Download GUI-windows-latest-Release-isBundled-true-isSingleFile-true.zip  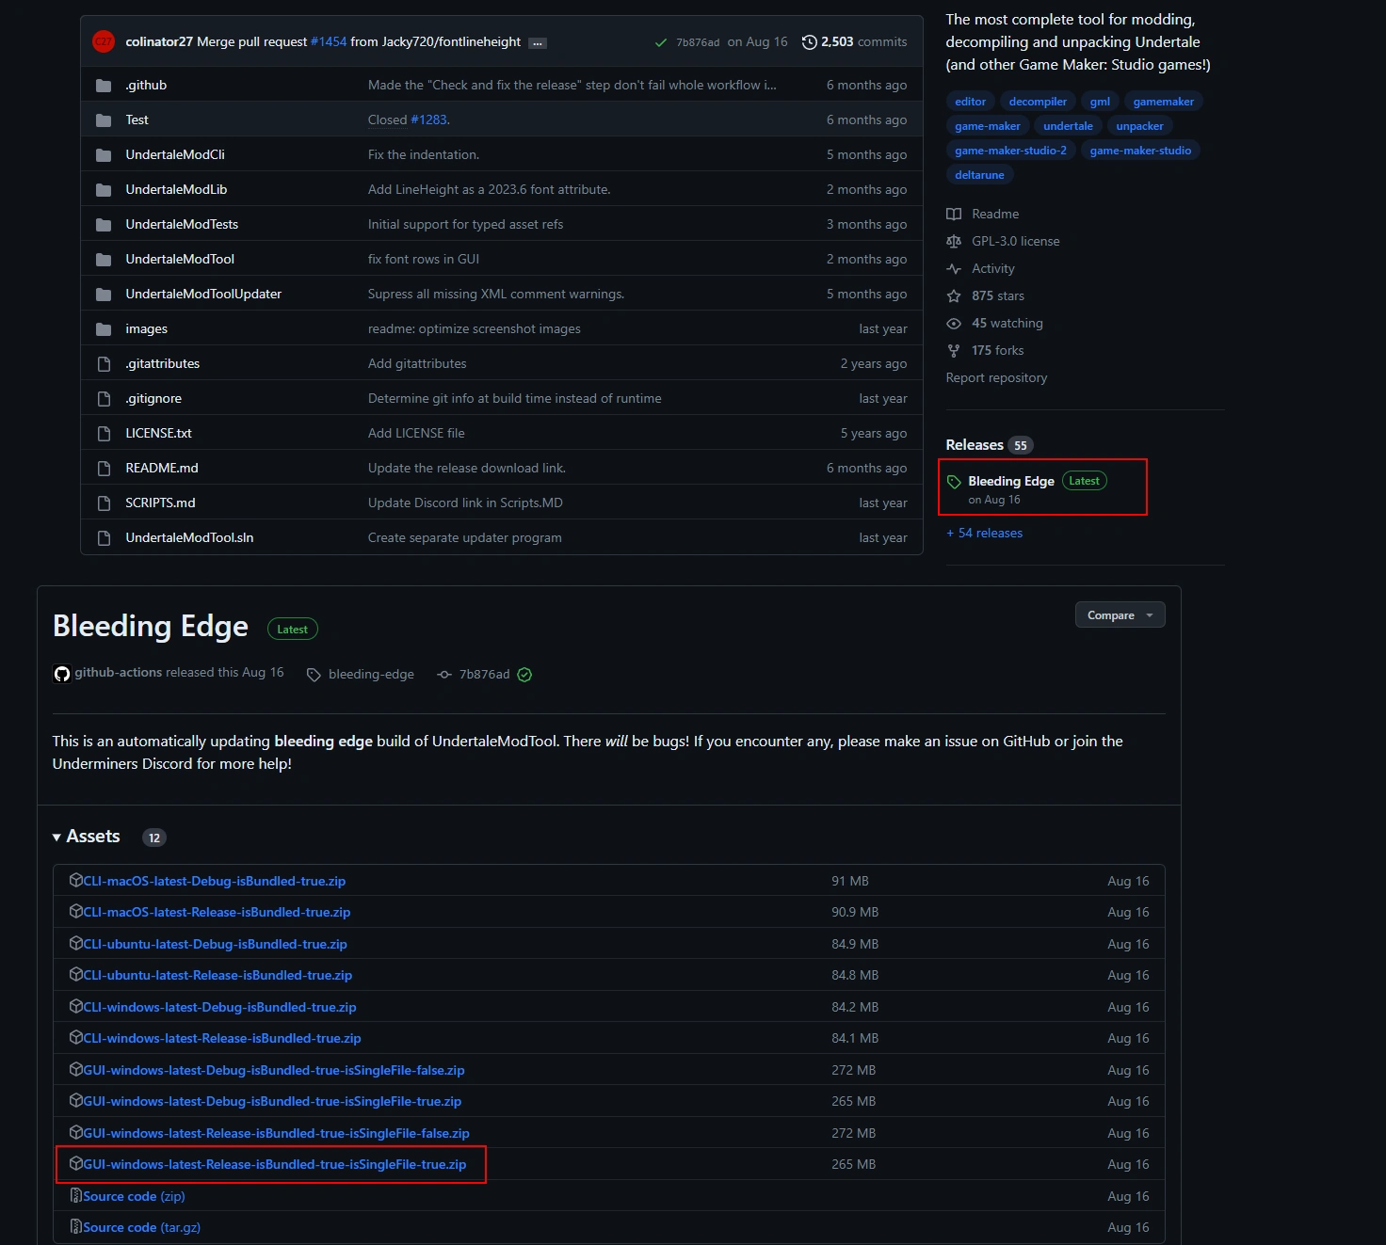click(x=275, y=1165)
